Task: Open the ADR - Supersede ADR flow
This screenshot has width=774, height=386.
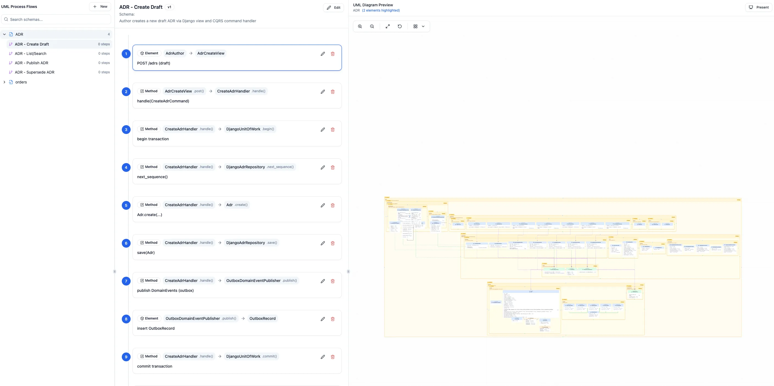Action: coord(35,72)
